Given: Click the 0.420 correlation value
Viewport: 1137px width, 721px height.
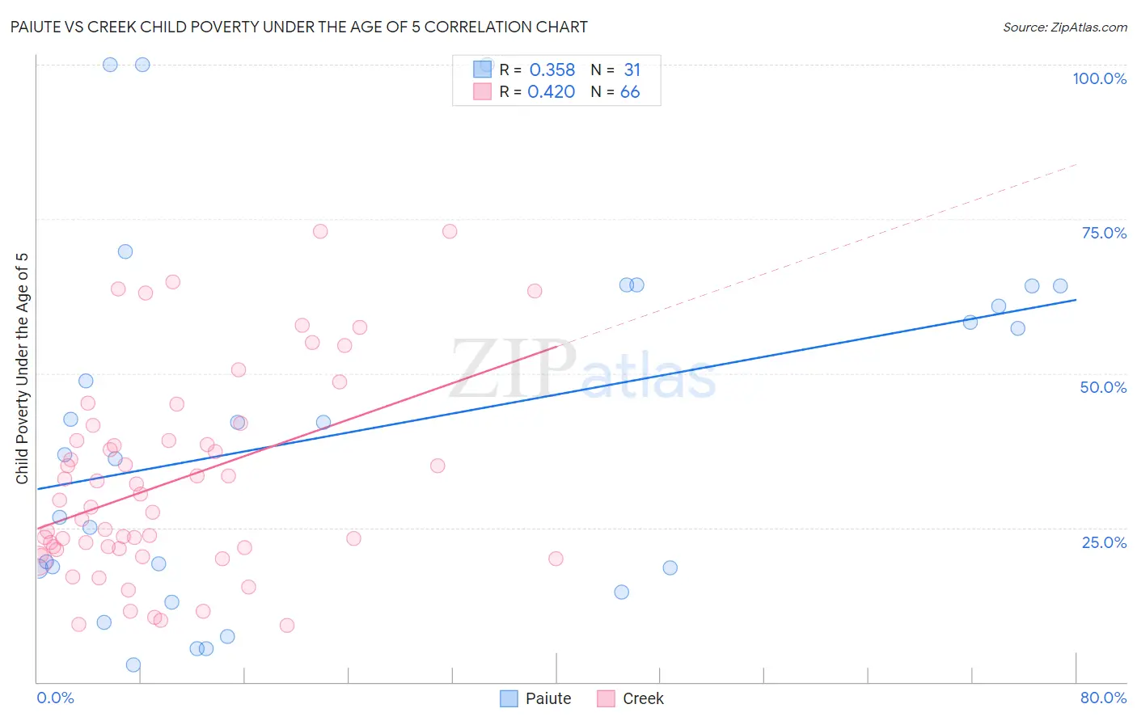Looking at the screenshot, I should click(552, 92).
